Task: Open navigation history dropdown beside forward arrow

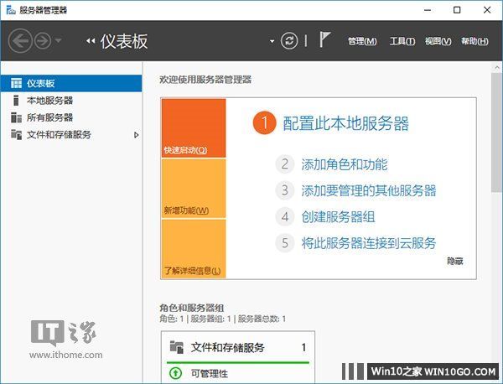Action: tap(58, 41)
